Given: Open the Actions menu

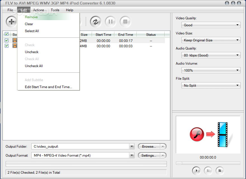Looking at the screenshot, I should tap(39, 10).
